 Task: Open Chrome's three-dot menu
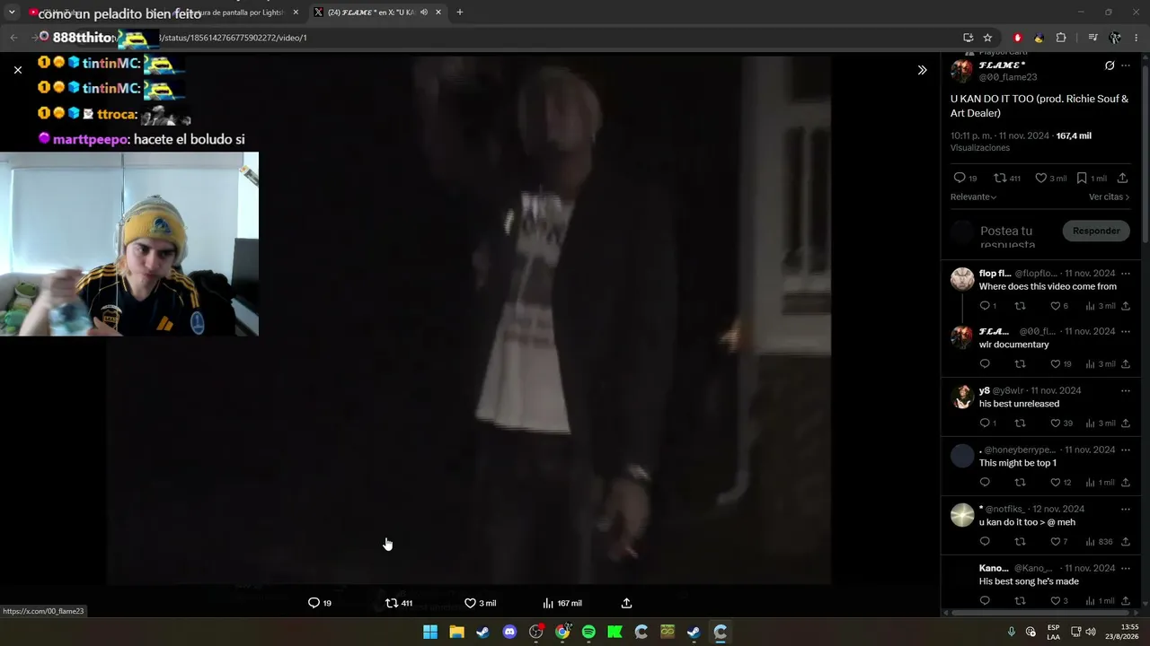click(1137, 38)
